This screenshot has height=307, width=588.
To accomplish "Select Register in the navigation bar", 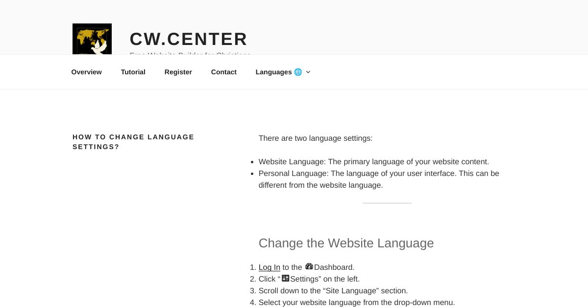I will tap(178, 72).
